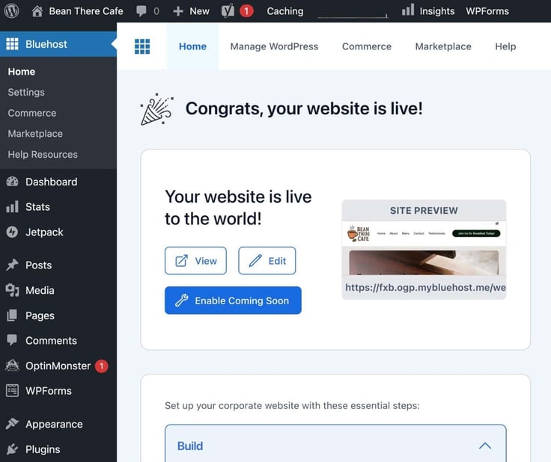This screenshot has height=462, width=551.
Task: Open Pages menu label
Action: click(x=40, y=315)
